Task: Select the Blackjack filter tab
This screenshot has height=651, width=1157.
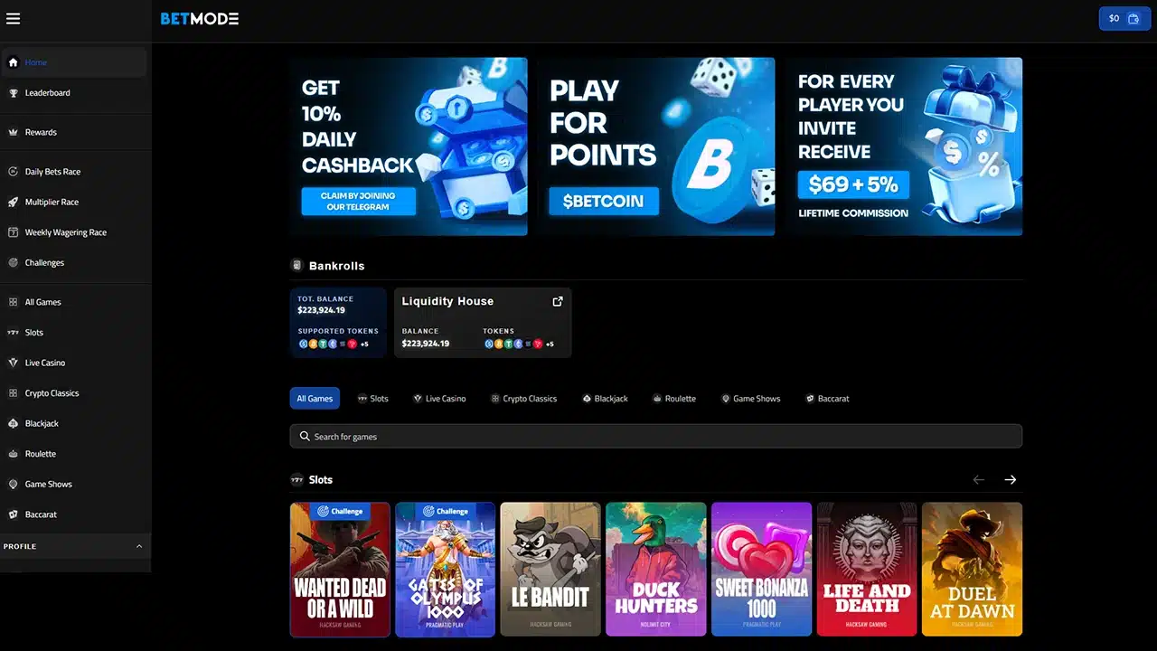Action: [x=605, y=399]
